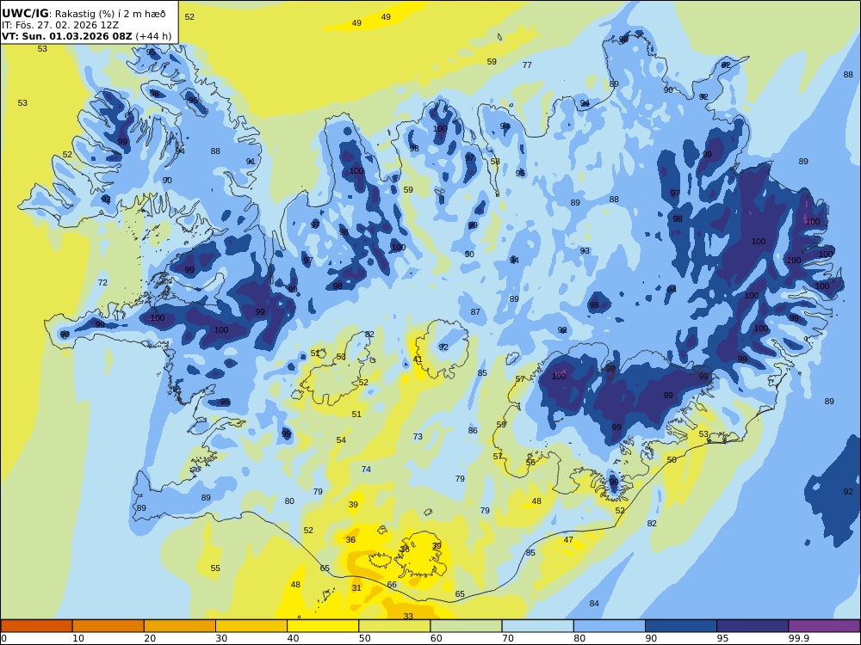Click the humidity value '72' on the map
The width and height of the screenshot is (861, 645).
(x=102, y=282)
